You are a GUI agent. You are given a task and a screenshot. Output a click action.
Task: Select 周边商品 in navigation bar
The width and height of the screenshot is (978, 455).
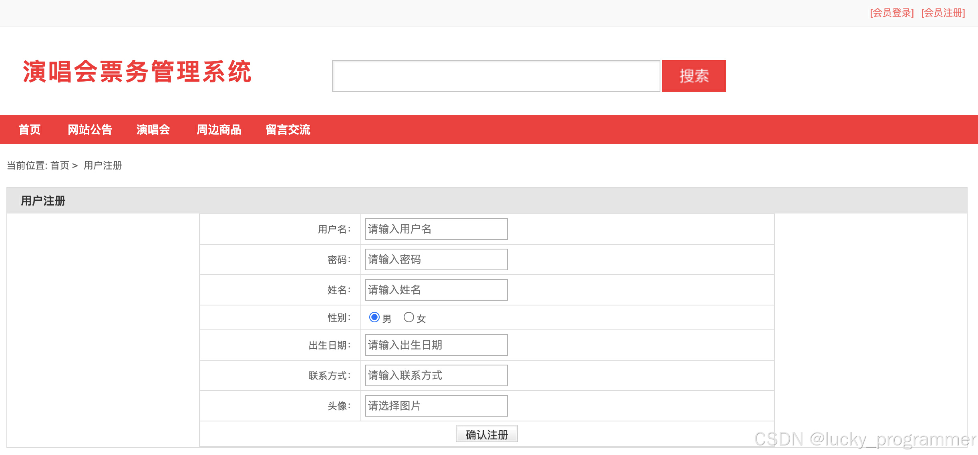(219, 130)
